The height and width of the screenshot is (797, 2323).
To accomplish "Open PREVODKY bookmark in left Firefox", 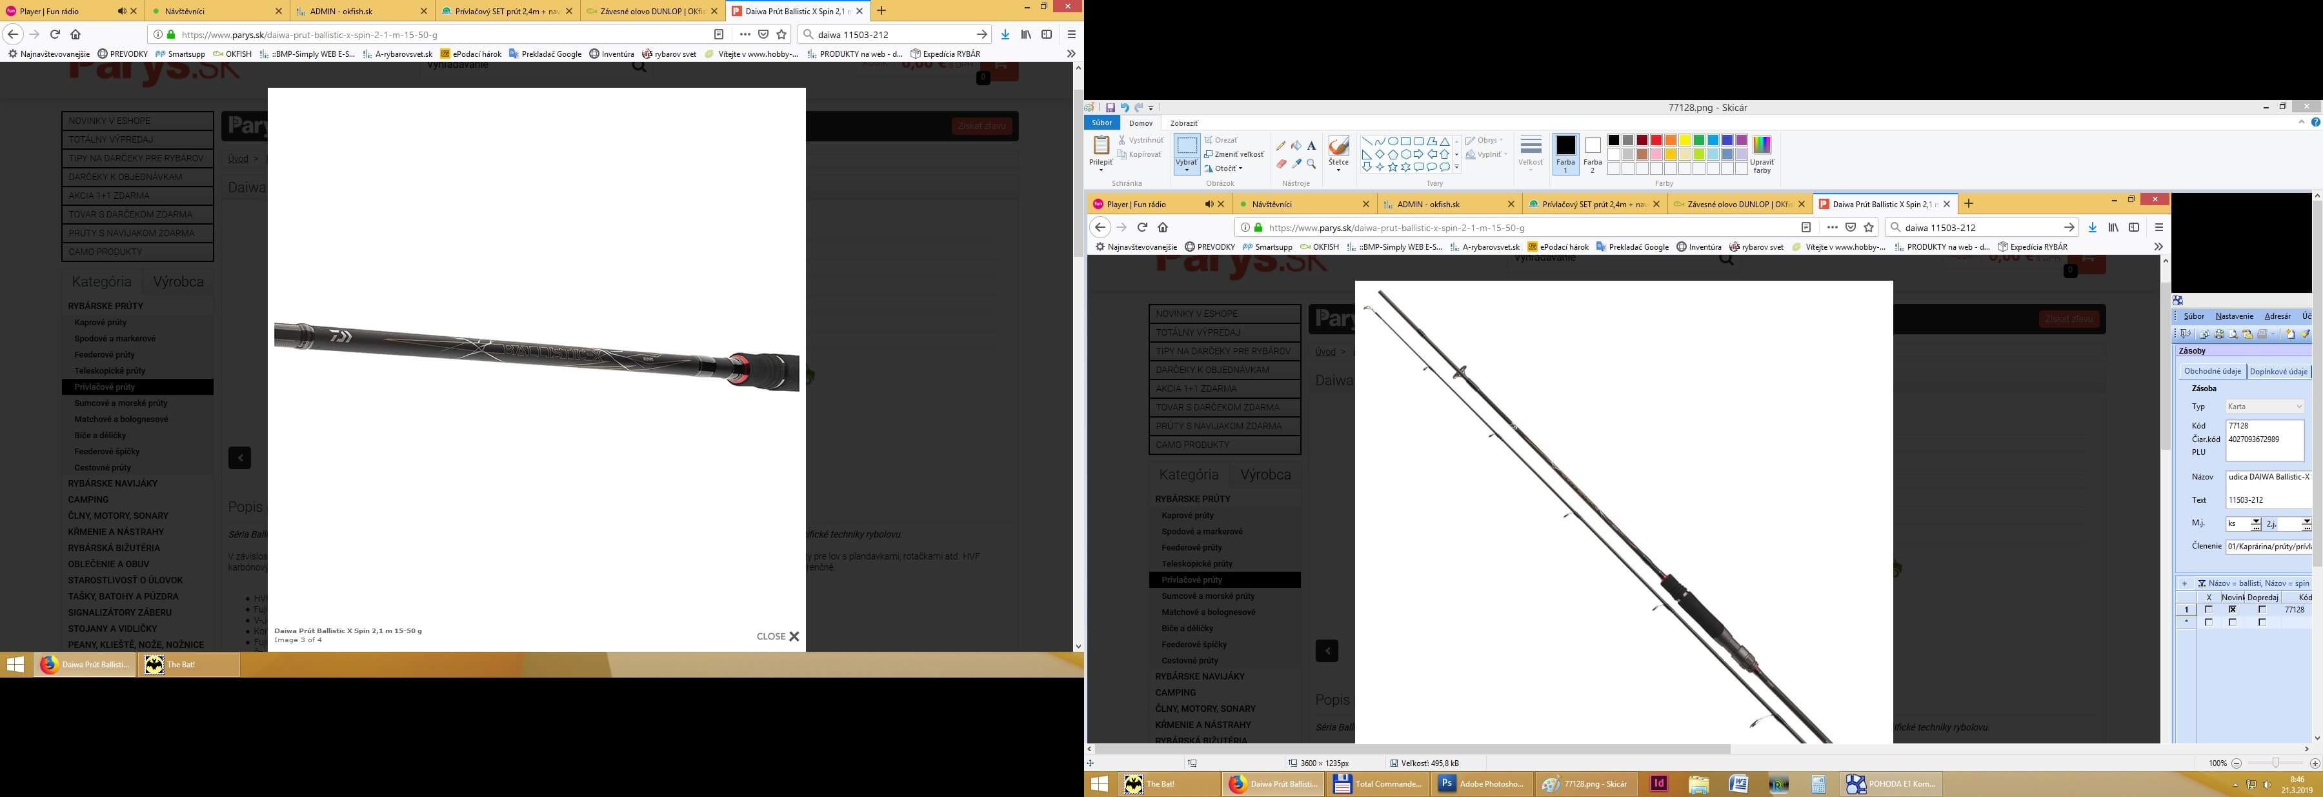I will (123, 54).
